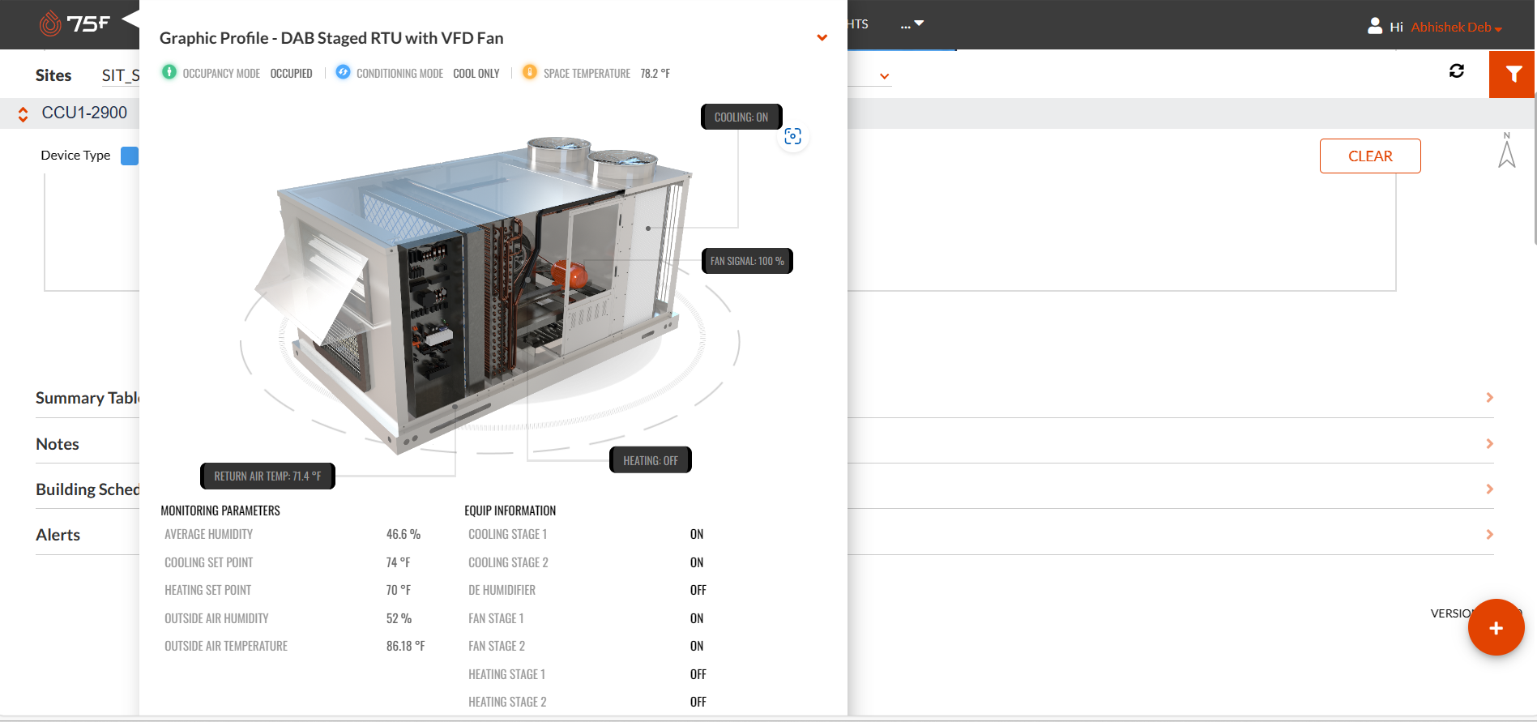Click the orange space temperature icon
Image resolution: width=1537 pixels, height=722 pixels.
[530, 72]
